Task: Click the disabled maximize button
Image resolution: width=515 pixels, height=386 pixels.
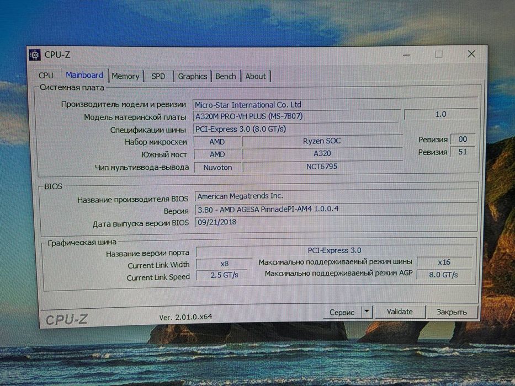Action: pos(439,54)
